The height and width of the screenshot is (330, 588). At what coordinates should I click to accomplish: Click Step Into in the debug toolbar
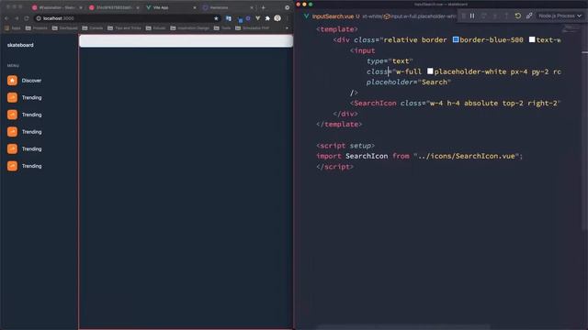click(495, 16)
